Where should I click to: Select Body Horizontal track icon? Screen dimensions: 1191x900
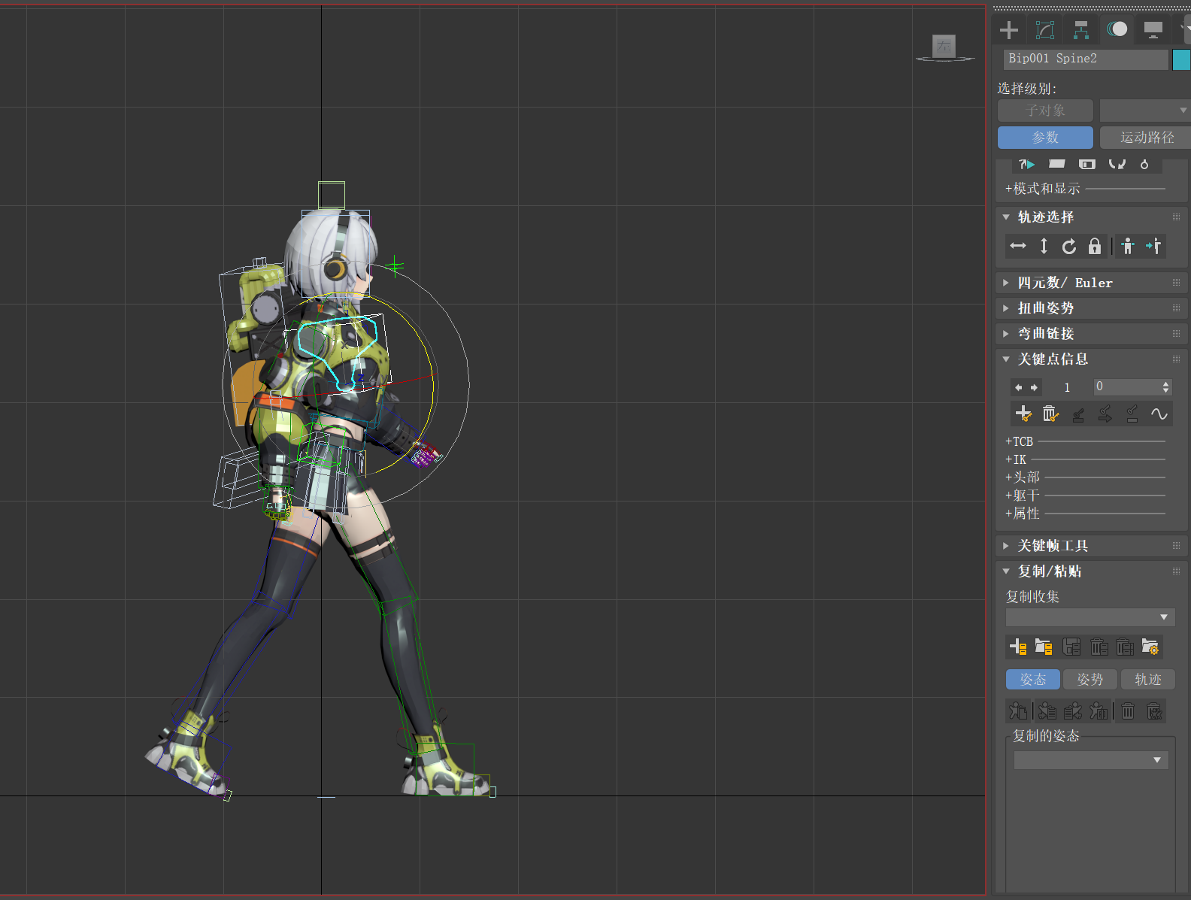(1018, 246)
